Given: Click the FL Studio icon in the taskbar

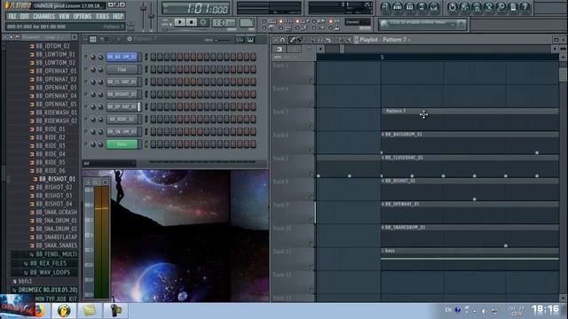Looking at the screenshot, I should tap(64, 310).
